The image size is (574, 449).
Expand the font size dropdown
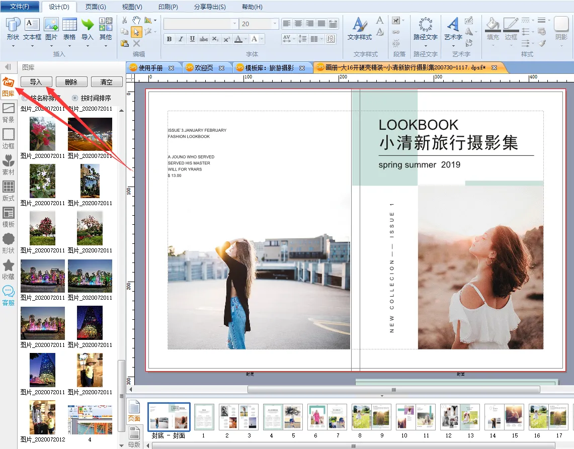click(275, 24)
